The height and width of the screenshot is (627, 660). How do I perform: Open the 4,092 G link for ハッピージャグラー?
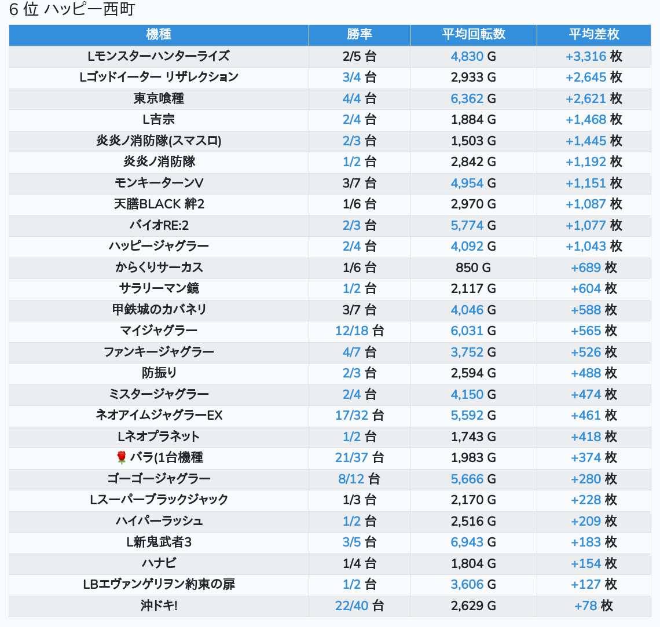[x=467, y=247]
